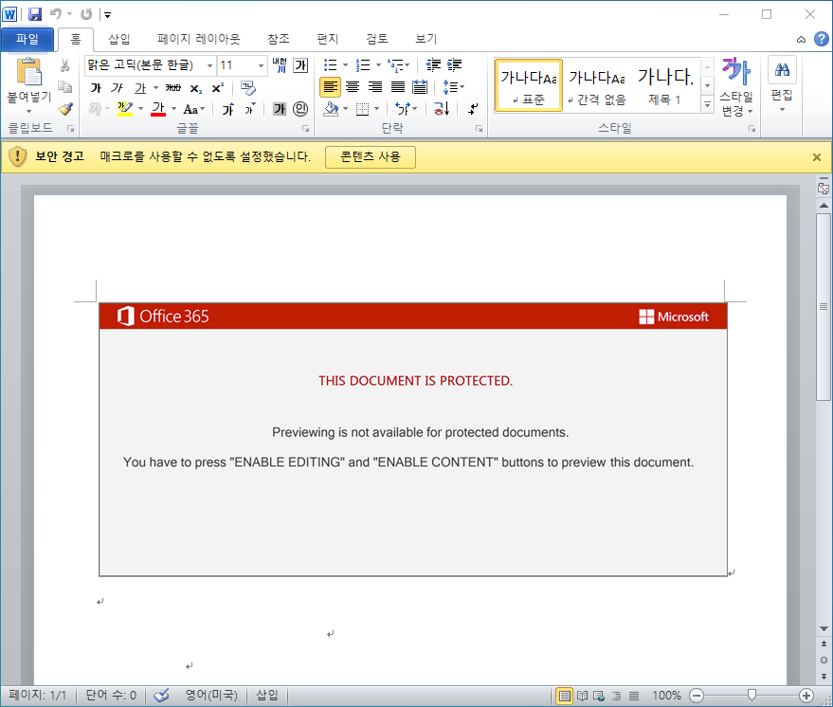Expand the Numbering list dropdown arrow
The width and height of the screenshot is (833, 707).
pos(378,64)
